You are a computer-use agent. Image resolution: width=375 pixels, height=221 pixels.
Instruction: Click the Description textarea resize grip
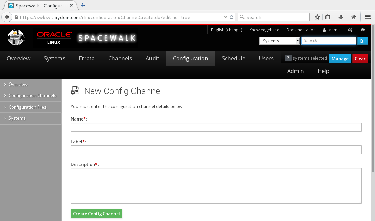click(x=360, y=202)
